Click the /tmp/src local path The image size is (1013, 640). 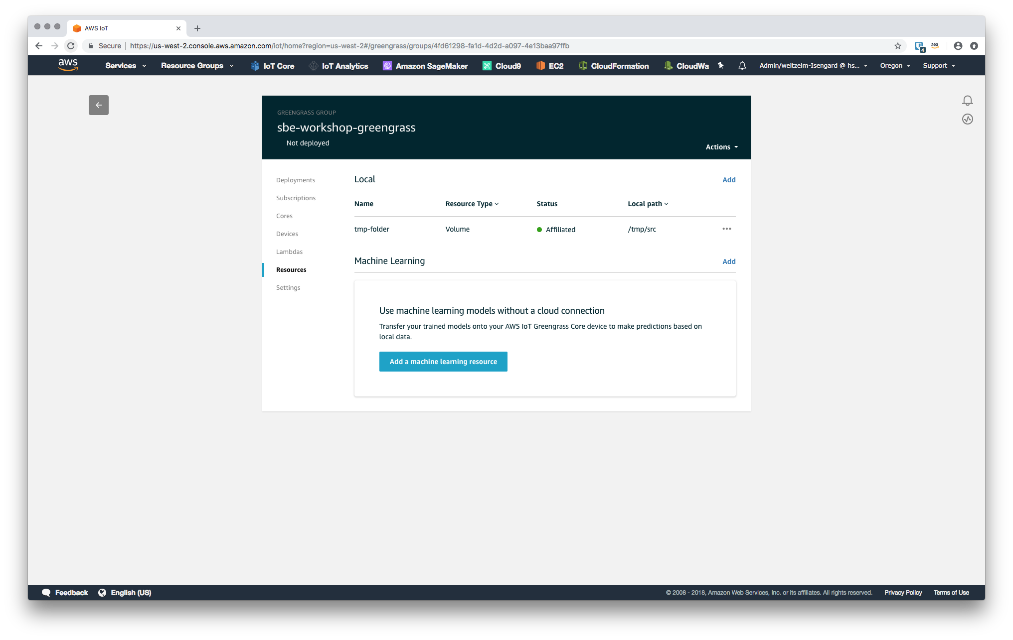tap(642, 229)
